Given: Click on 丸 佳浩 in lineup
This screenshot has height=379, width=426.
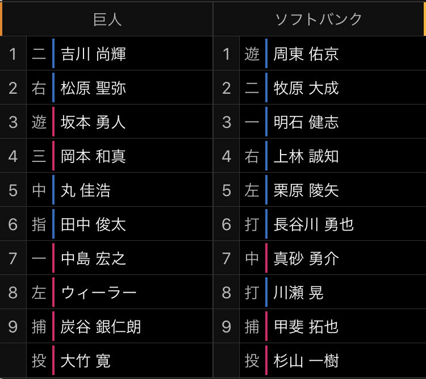Looking at the screenshot, I should [x=86, y=190].
